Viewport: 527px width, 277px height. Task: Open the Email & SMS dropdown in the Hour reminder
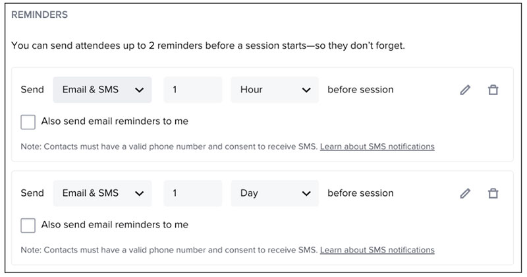102,90
